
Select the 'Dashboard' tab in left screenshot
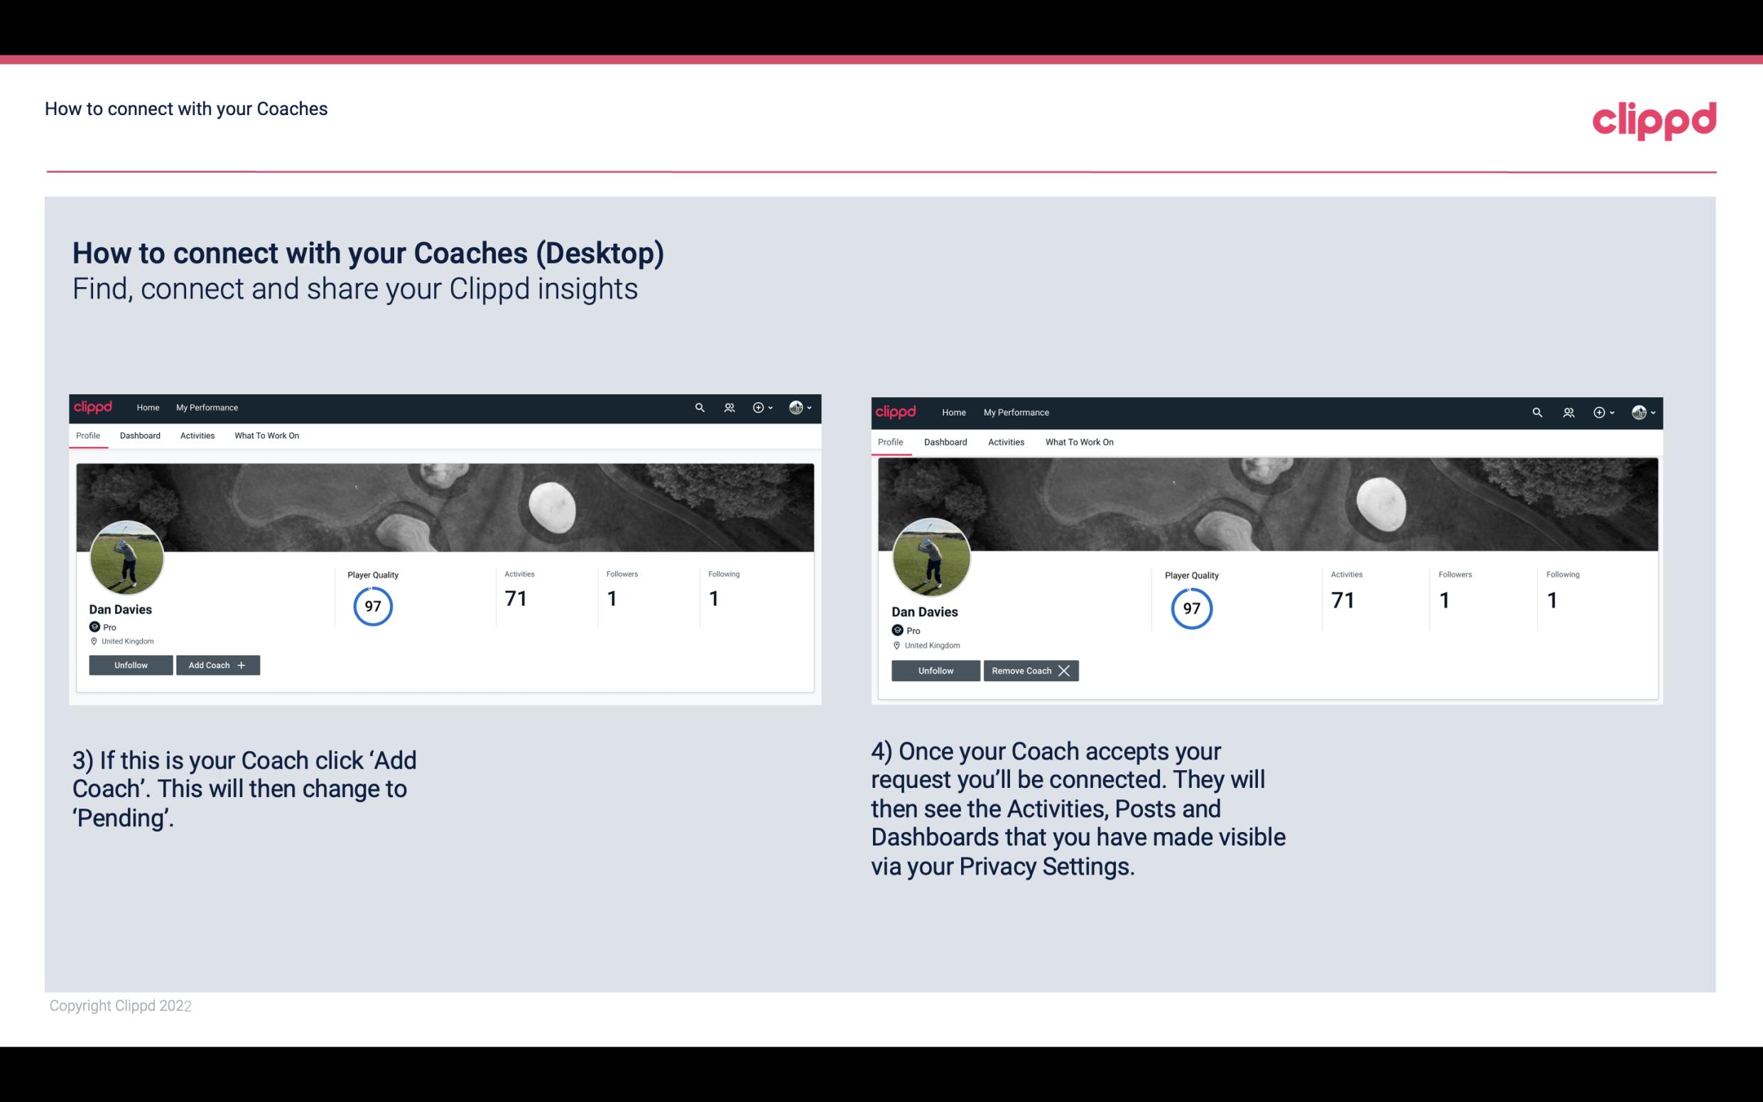click(x=140, y=436)
